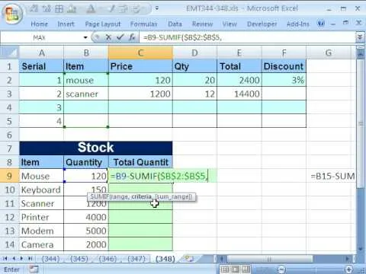This screenshot has width=366, height=274.
Task: Click the 'Keyboard' item cell
Action: [41, 190]
